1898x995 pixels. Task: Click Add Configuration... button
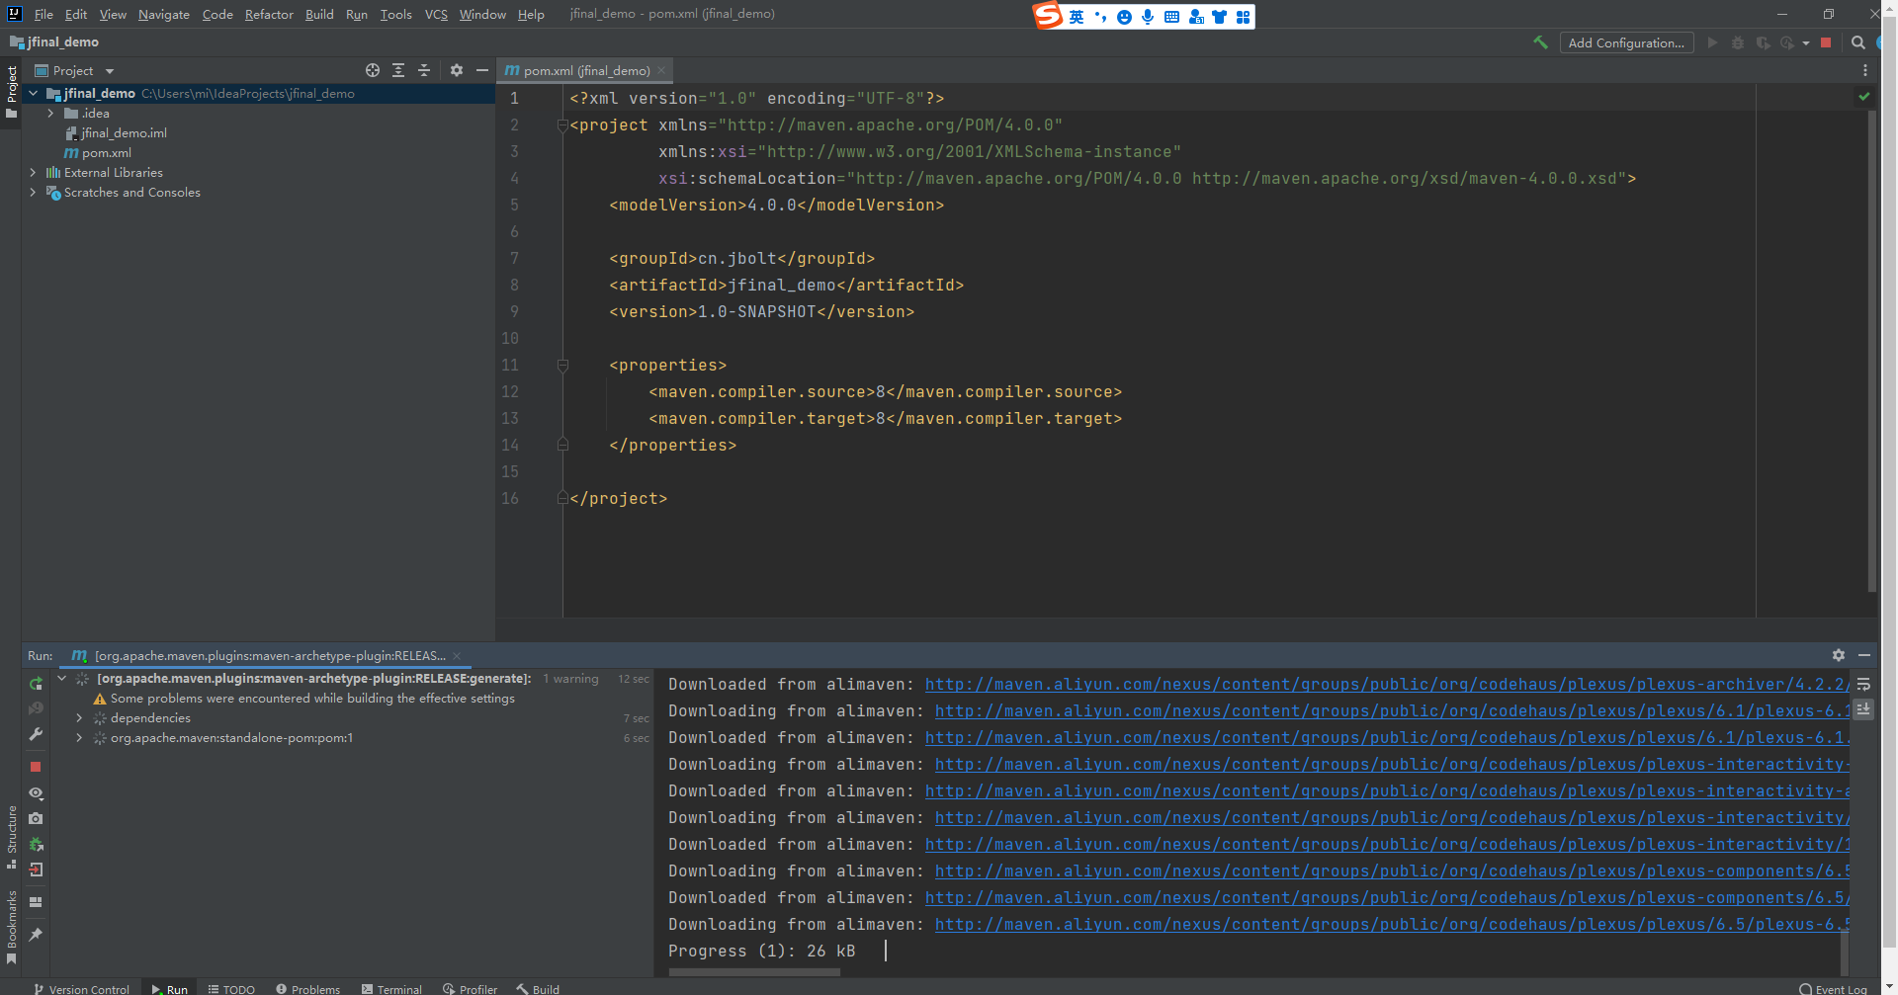1626,42
